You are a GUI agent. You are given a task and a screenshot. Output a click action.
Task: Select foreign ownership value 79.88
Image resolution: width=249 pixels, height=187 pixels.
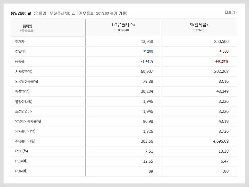[x=148, y=81]
